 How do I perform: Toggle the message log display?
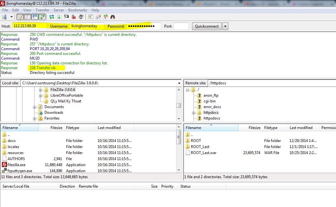(20, 17)
